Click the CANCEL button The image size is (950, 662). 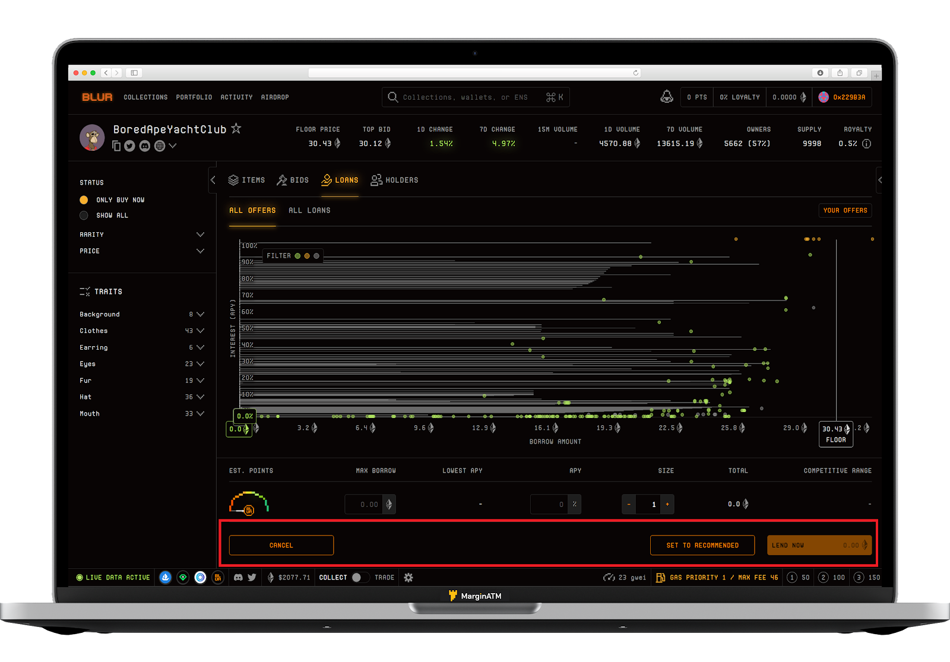(281, 545)
